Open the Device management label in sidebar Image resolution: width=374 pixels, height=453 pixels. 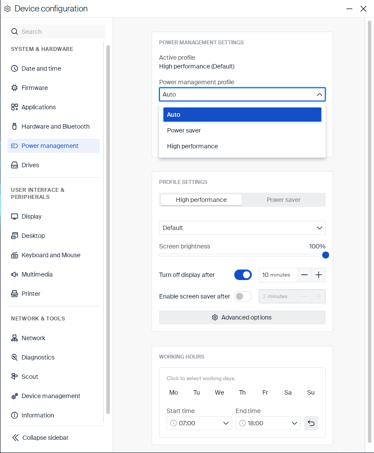click(x=51, y=396)
